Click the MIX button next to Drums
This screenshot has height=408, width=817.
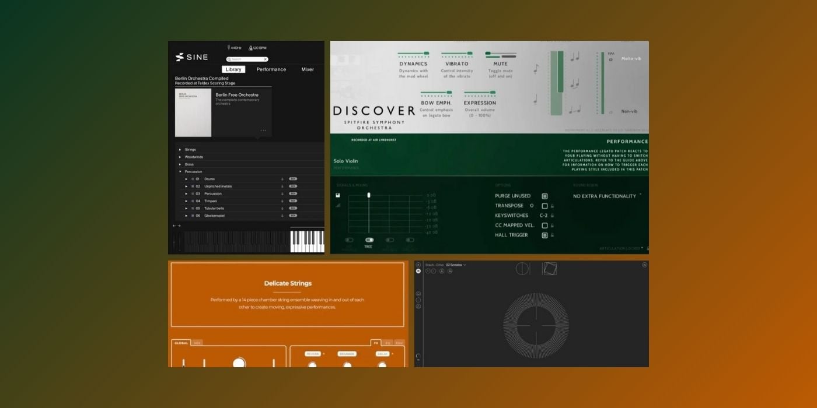pos(293,179)
